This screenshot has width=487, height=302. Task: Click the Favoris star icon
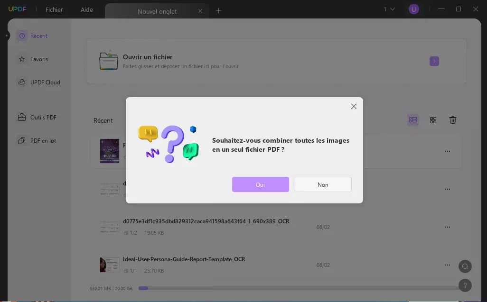tap(22, 59)
